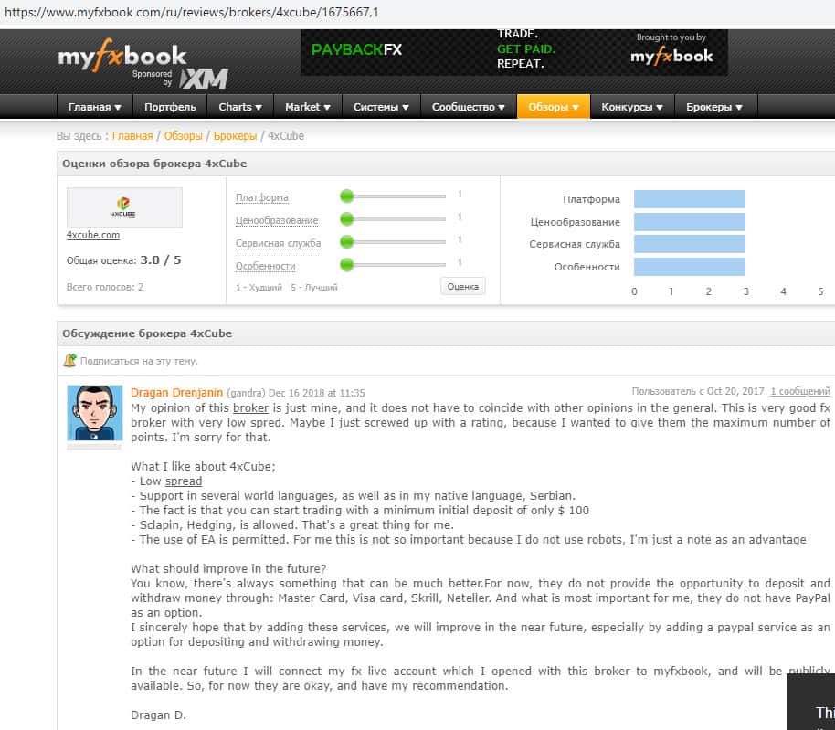Screen dimensions: 835x730
Task: Expand the highlighted Обзоры menu
Action: [554, 107]
